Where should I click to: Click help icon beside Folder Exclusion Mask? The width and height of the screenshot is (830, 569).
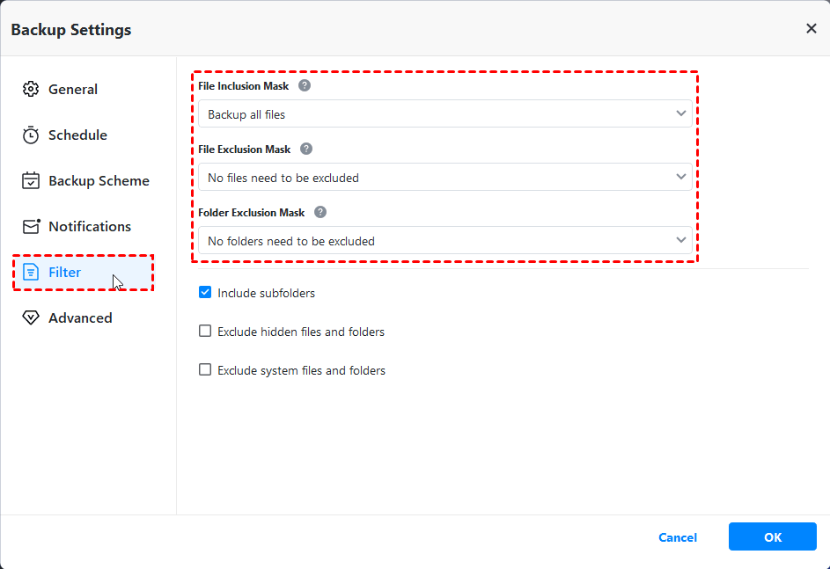(x=320, y=213)
